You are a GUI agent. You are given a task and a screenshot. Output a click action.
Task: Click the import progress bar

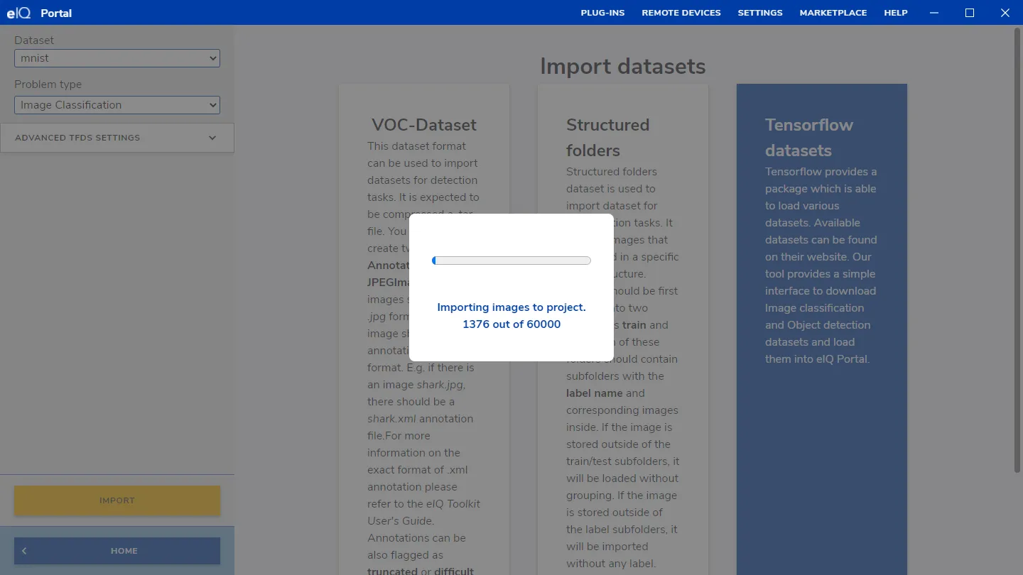tap(511, 261)
